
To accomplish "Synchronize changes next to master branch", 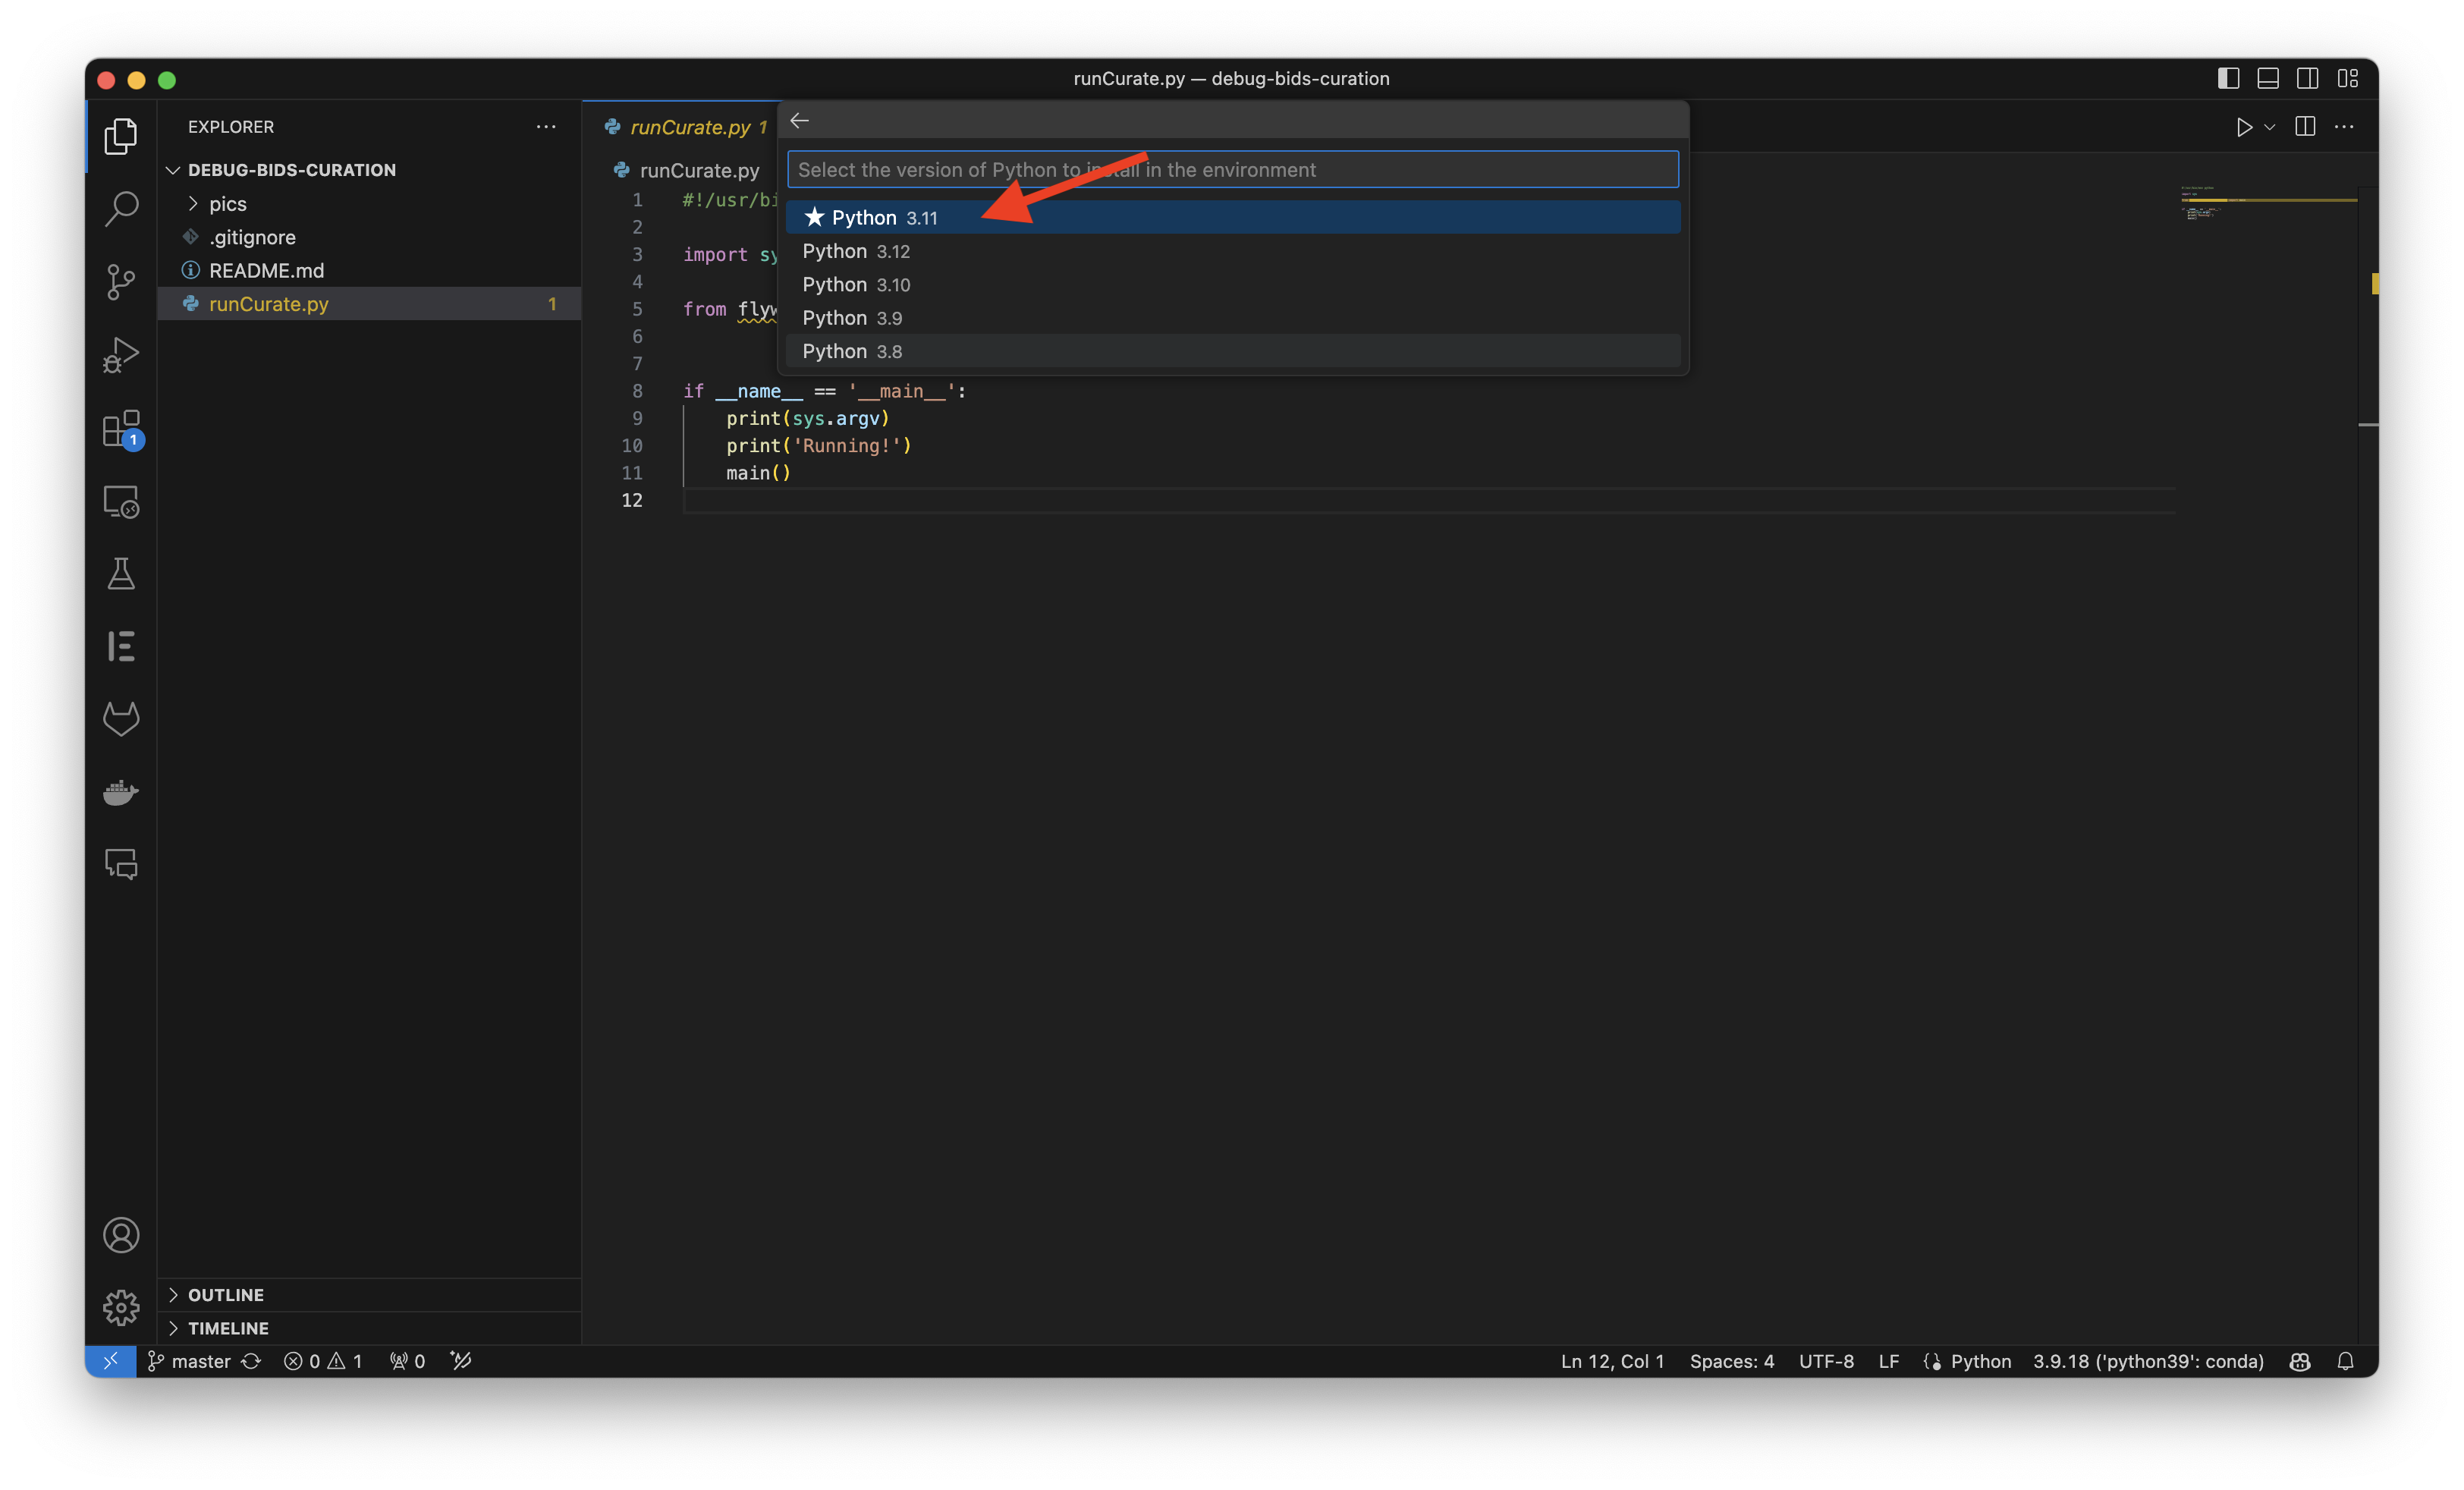I will (x=251, y=1361).
